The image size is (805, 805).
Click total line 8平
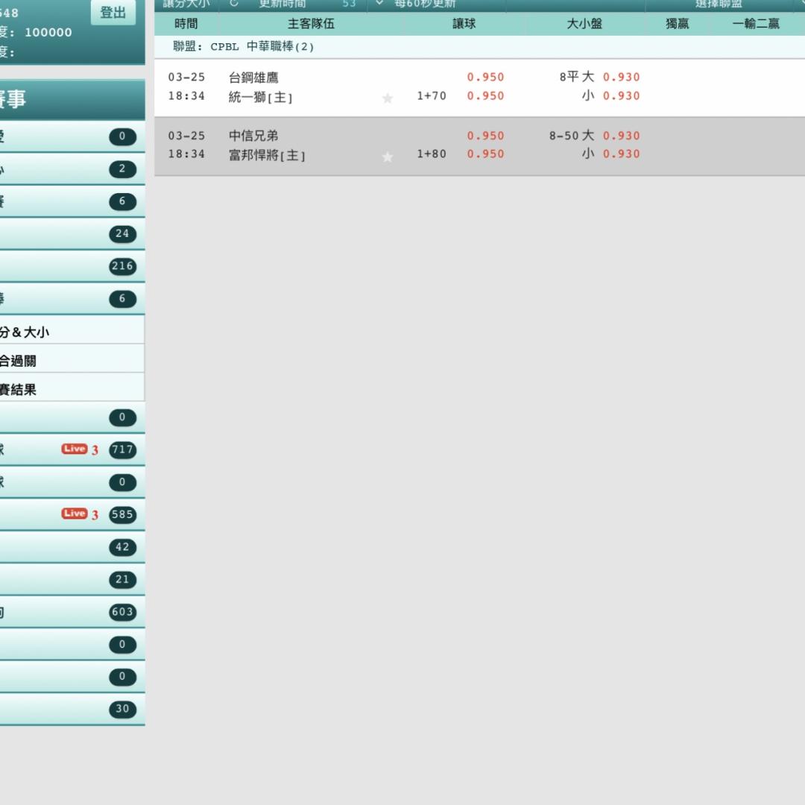569,77
